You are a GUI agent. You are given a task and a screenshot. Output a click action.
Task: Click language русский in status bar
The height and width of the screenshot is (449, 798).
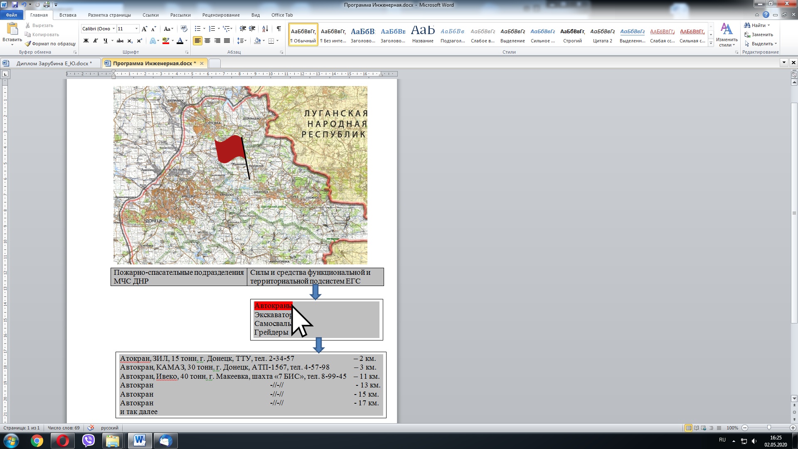click(x=110, y=428)
